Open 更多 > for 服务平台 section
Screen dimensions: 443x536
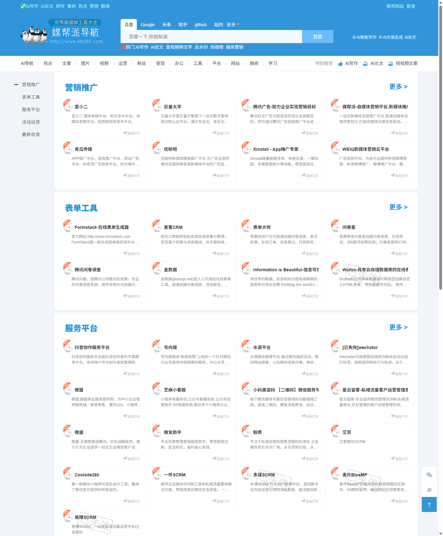tap(398, 327)
